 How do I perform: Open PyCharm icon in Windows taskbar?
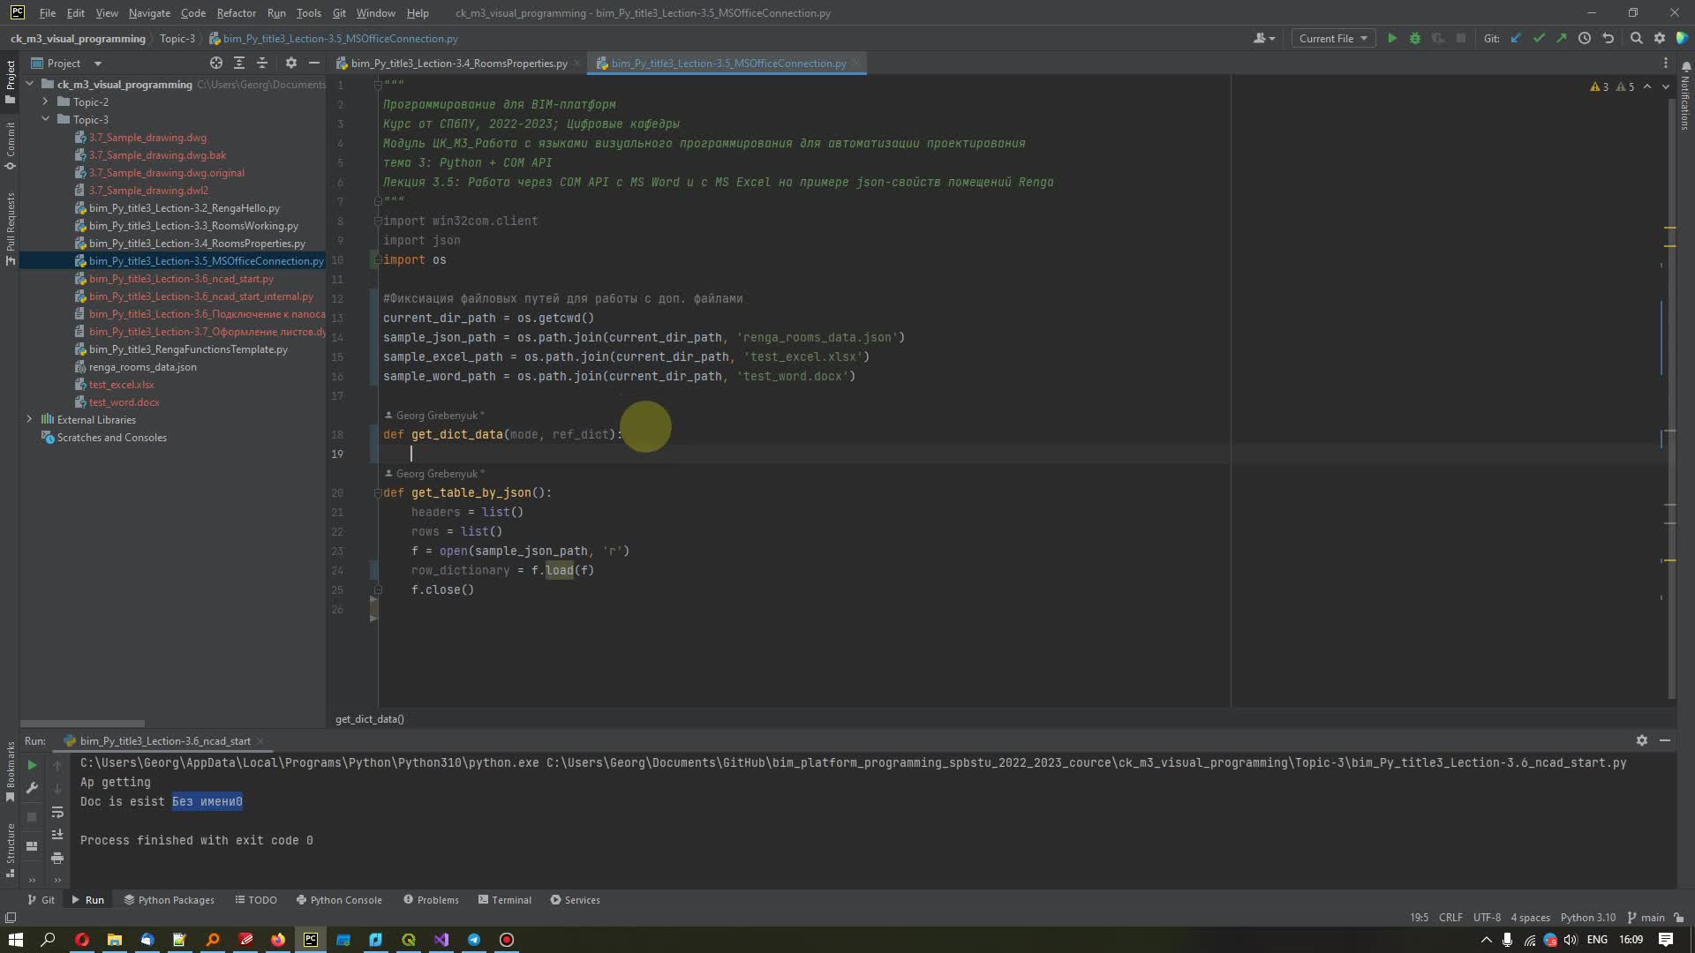coord(311,940)
